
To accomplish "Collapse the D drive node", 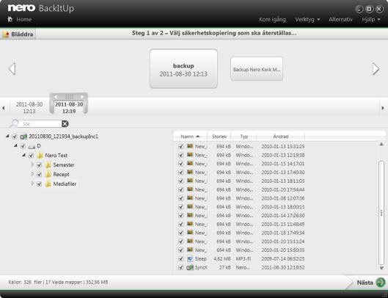I will [x=15, y=145].
